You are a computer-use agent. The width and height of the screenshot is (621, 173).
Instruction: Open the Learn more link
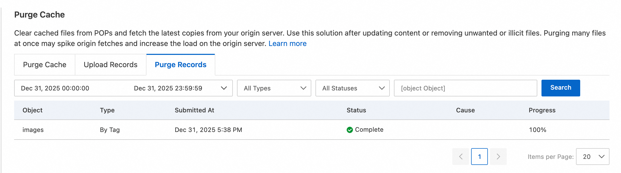click(287, 43)
